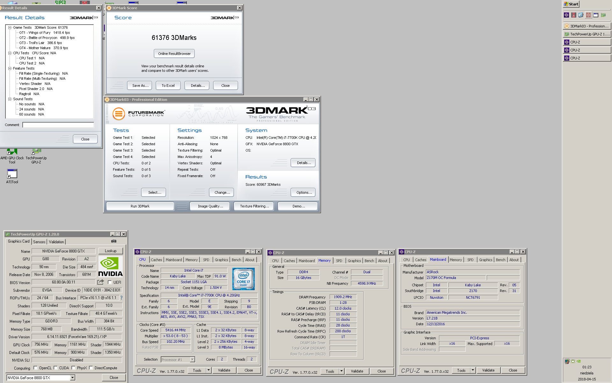The width and height of the screenshot is (612, 383).
Task: Click the camera screenshot icon in GPU-Z
Action: tap(114, 241)
